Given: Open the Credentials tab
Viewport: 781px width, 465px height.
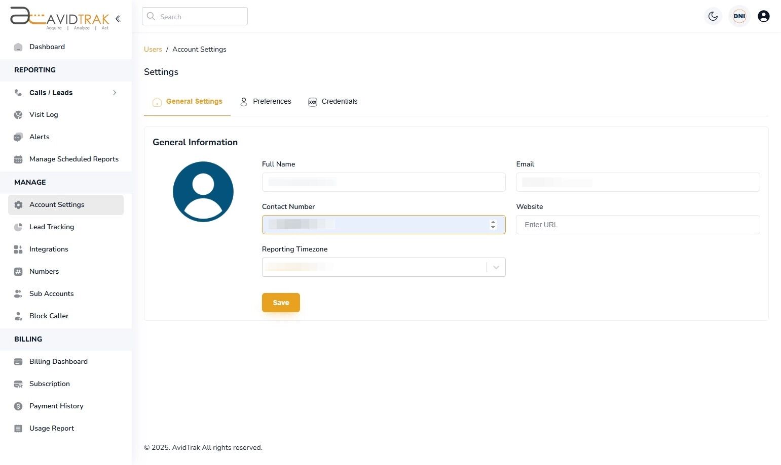Looking at the screenshot, I should coord(339,101).
